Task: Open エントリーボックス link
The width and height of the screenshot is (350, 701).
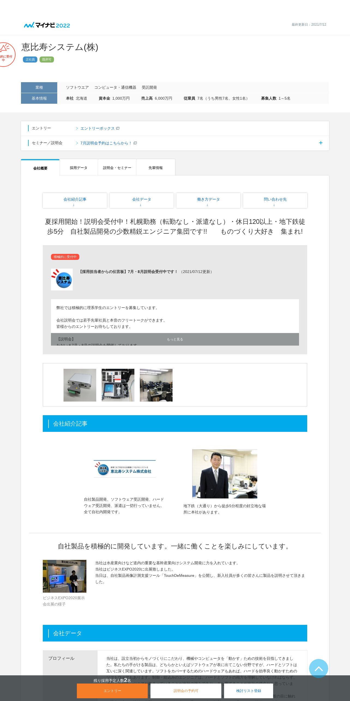Action: click(97, 128)
